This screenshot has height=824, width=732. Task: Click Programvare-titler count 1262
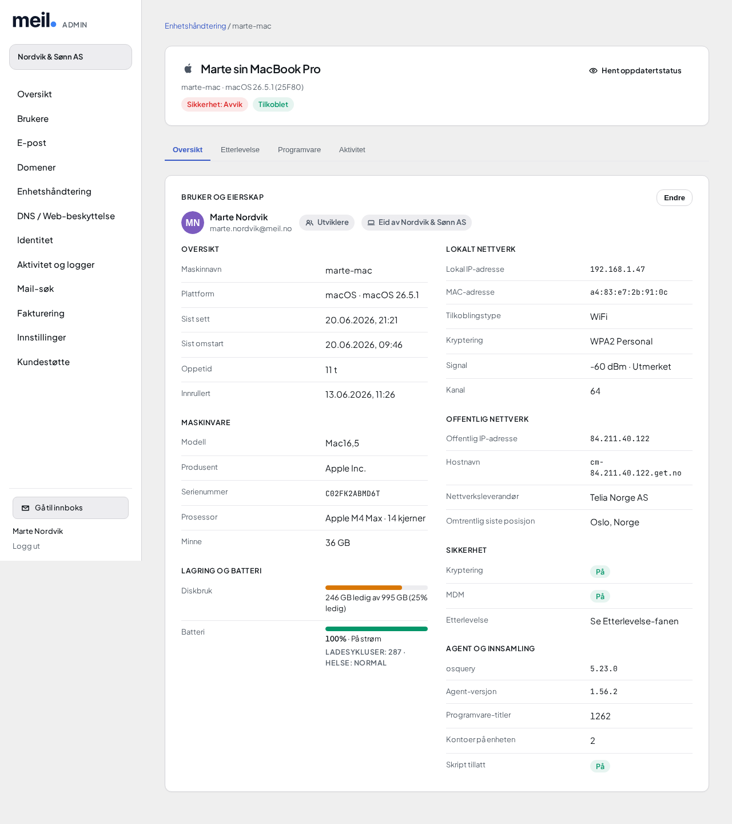(x=600, y=716)
